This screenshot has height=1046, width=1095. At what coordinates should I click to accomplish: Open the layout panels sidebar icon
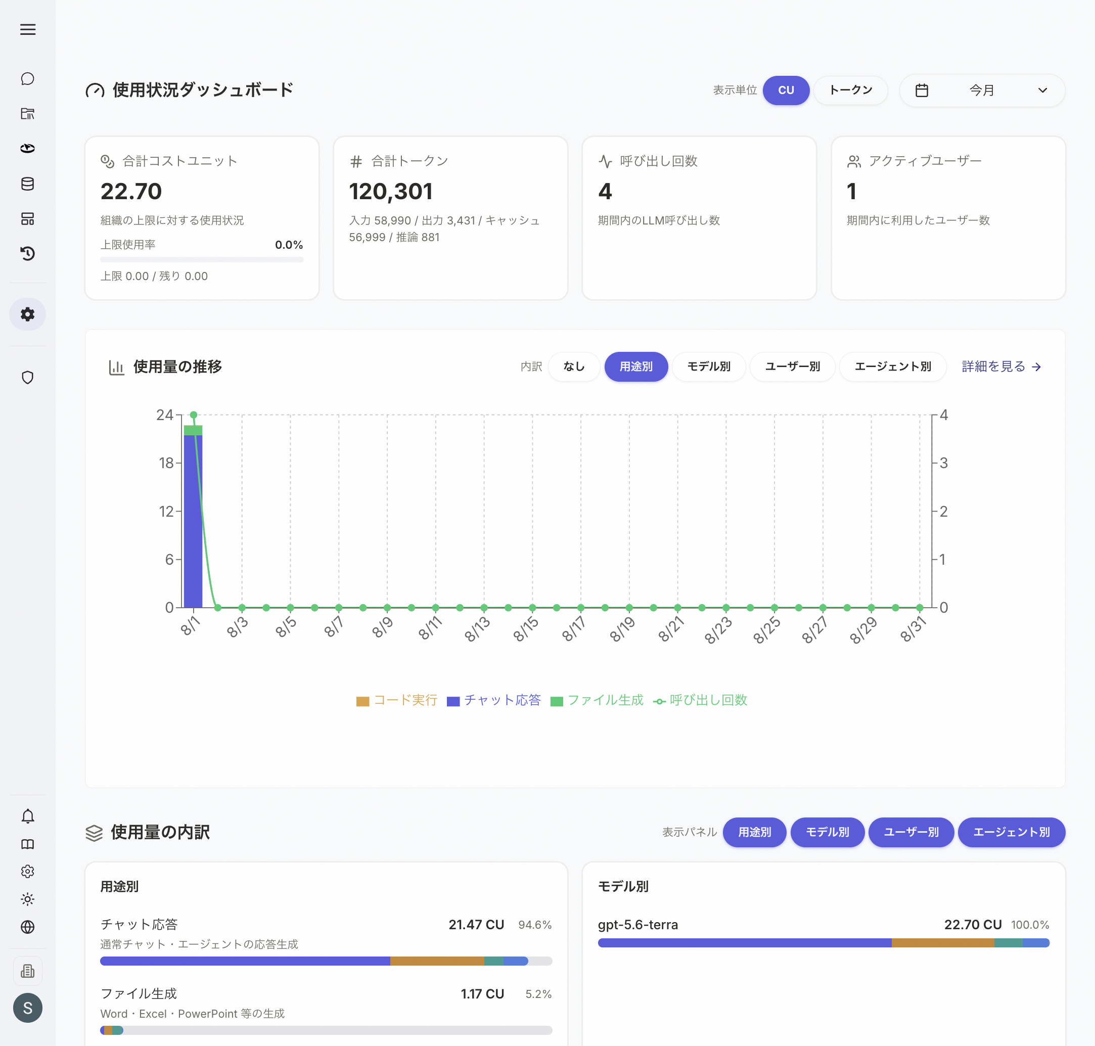click(x=27, y=218)
